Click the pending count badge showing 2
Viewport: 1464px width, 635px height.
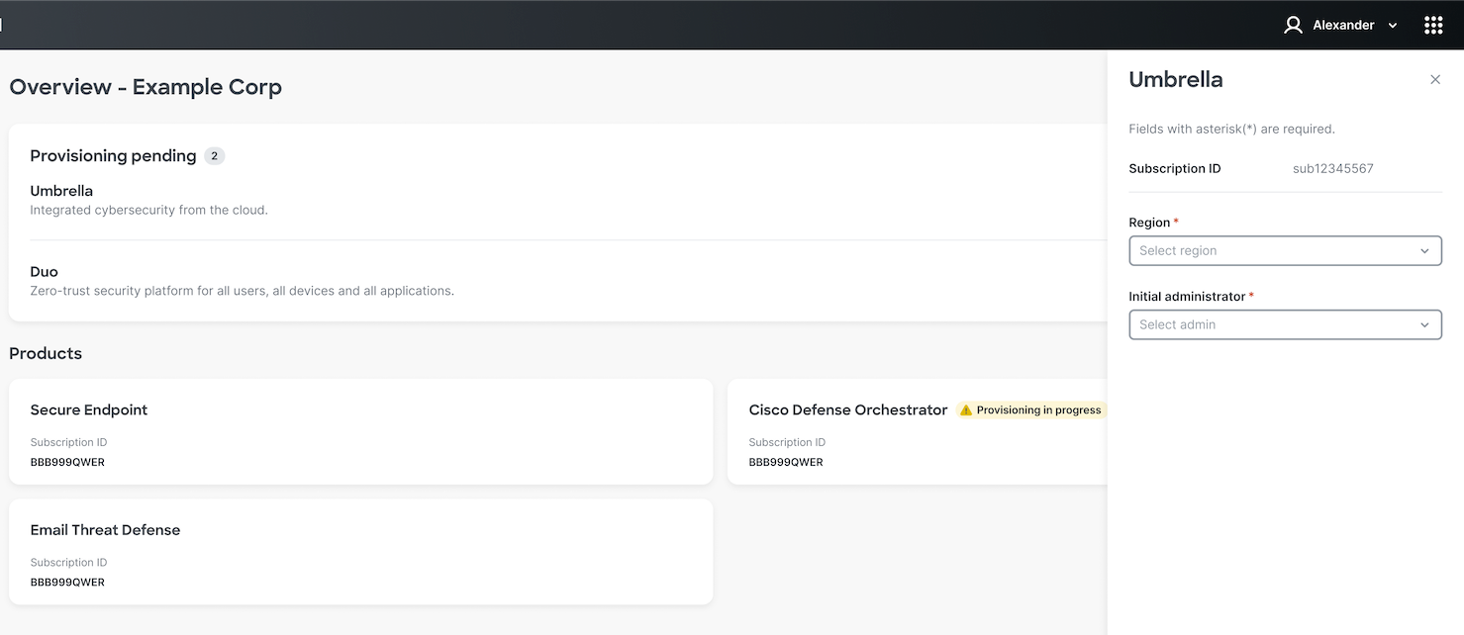(215, 156)
